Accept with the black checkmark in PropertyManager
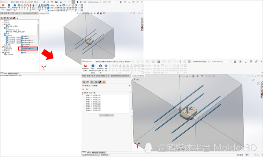The height and width of the screenshot is (157, 263). tap(84, 89)
